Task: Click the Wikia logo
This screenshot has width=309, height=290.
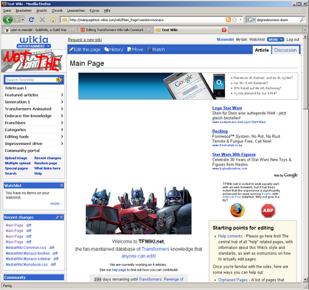Action: click(x=34, y=39)
